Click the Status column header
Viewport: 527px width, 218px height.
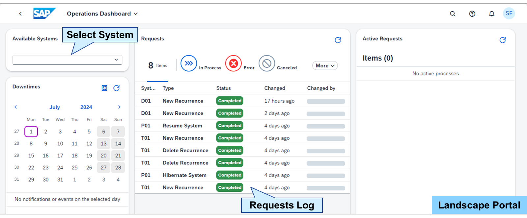pyautogui.click(x=223, y=88)
